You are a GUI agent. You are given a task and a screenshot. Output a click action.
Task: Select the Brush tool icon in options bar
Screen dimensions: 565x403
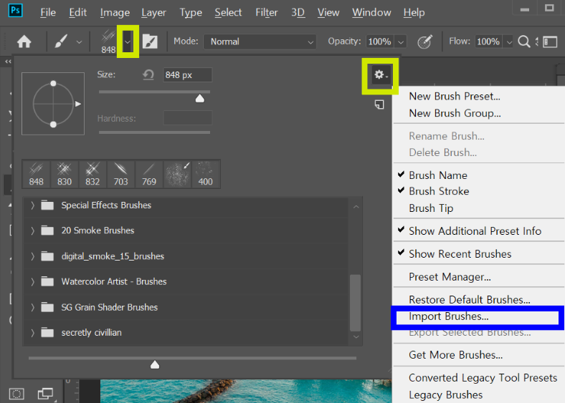[x=61, y=42]
